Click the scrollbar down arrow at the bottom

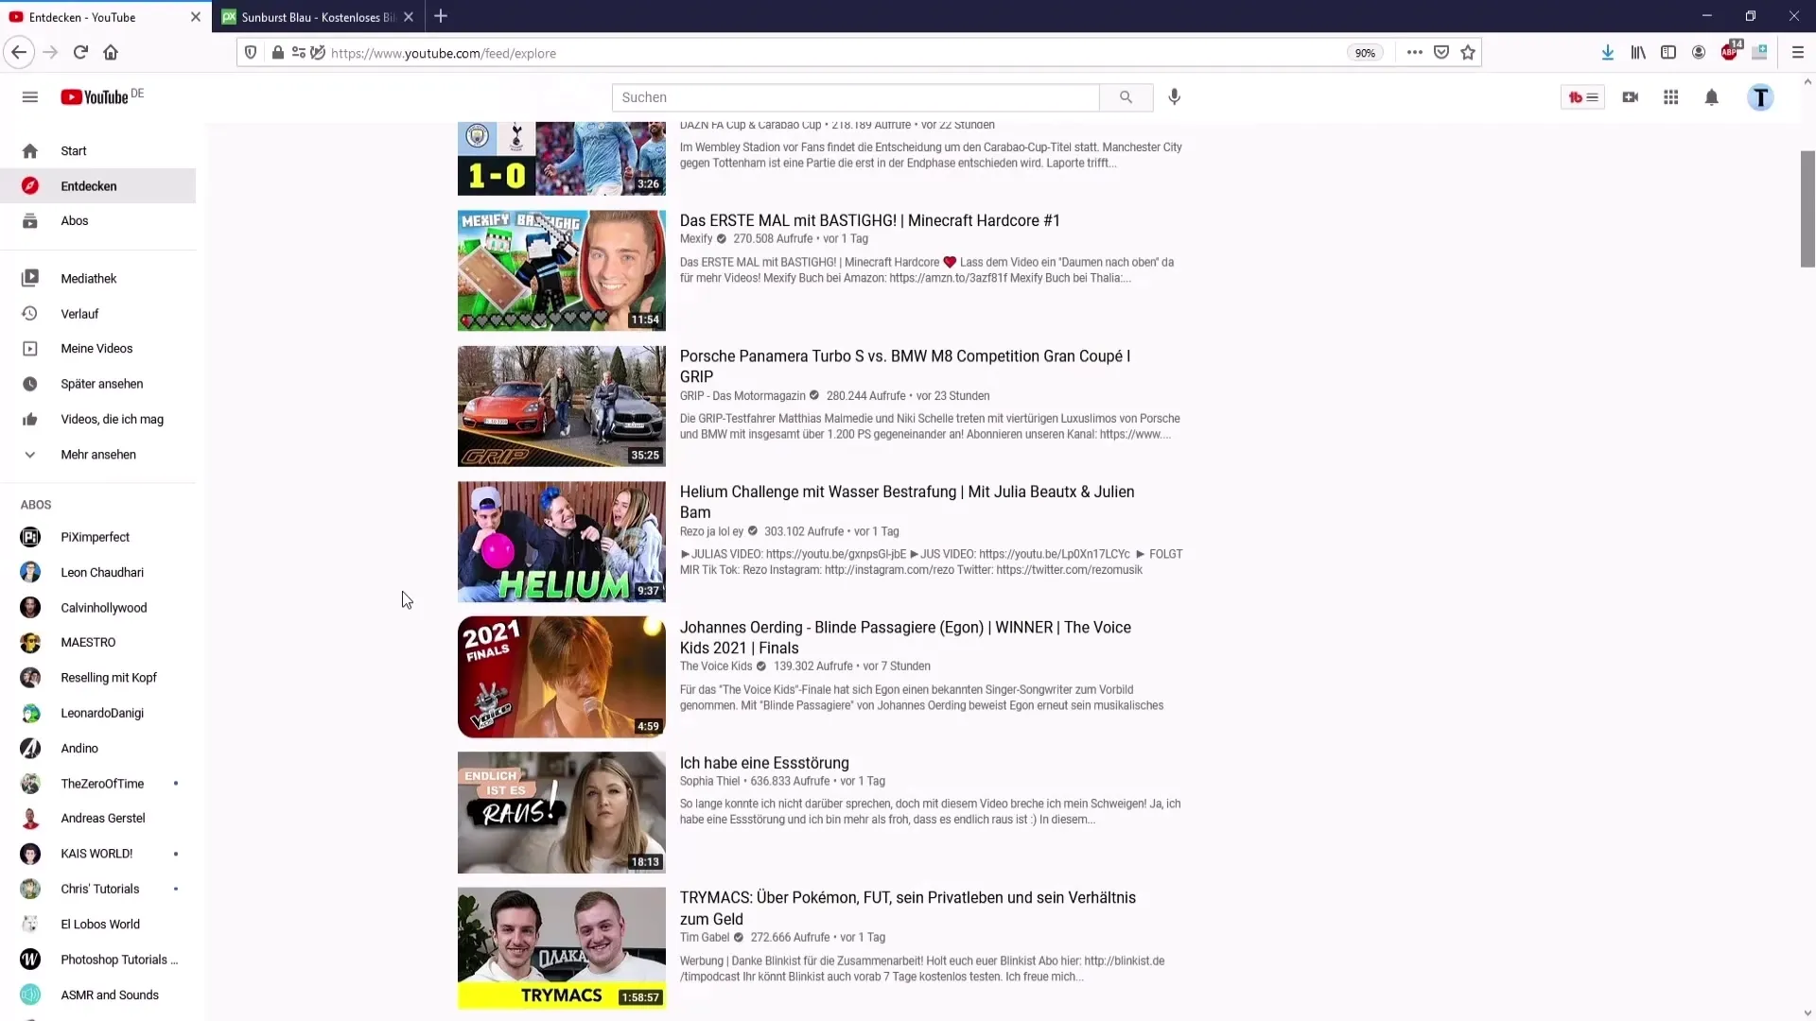pyautogui.click(x=1807, y=1012)
